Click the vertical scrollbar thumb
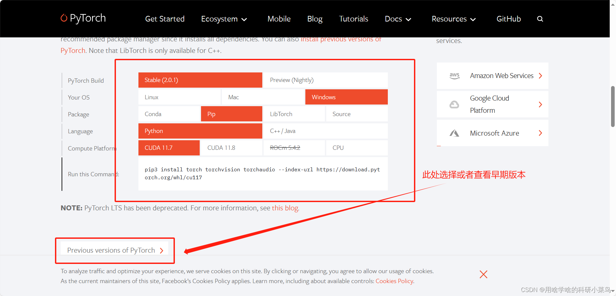This screenshot has height=296, width=616. point(613,106)
